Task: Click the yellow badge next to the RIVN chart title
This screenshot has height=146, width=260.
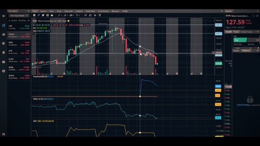Action: (69, 21)
